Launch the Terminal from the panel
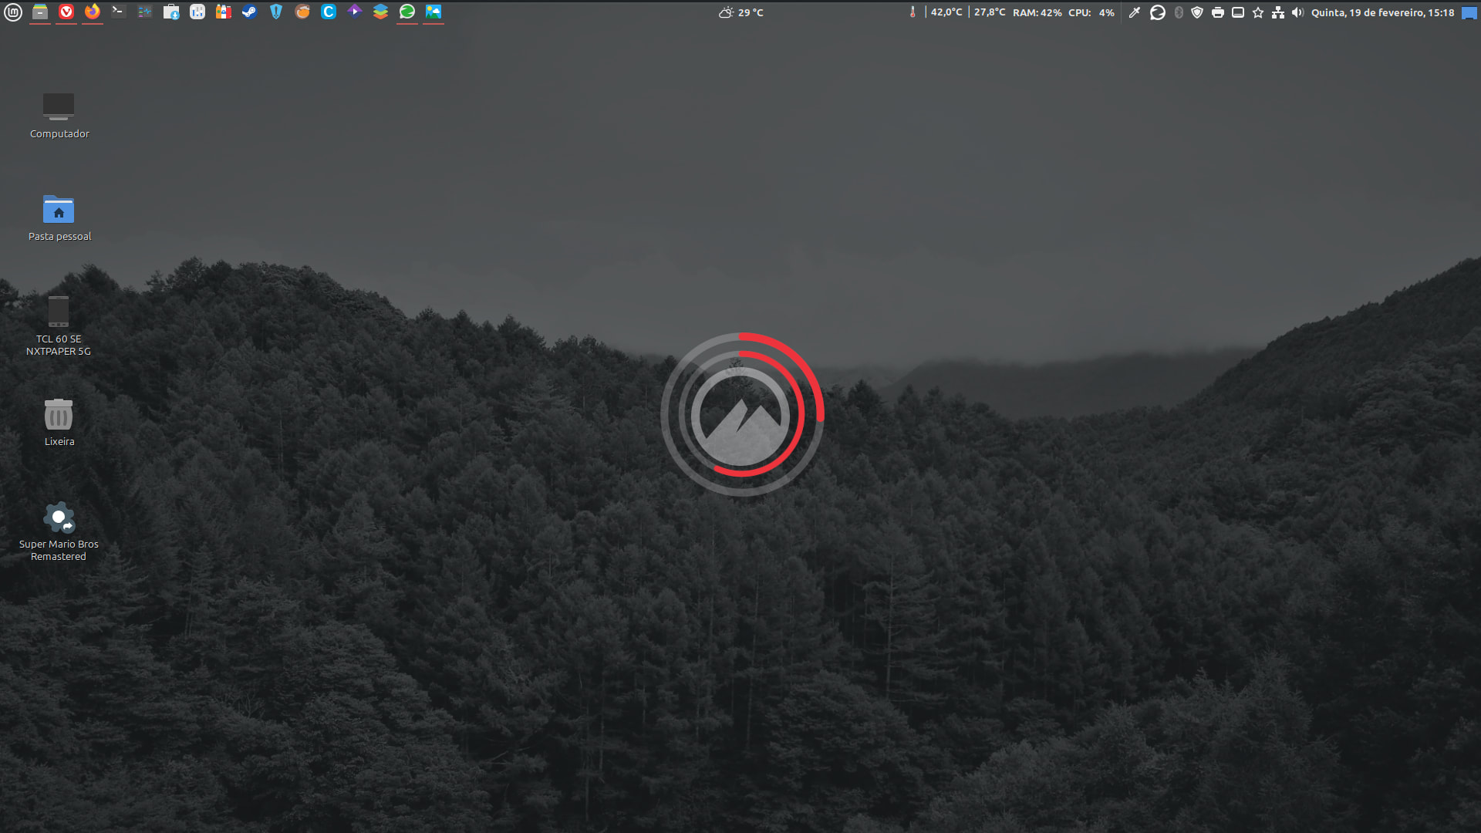This screenshot has width=1481, height=833. (x=118, y=12)
